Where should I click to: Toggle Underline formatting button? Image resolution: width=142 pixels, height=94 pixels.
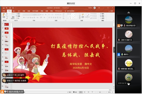[28, 18]
